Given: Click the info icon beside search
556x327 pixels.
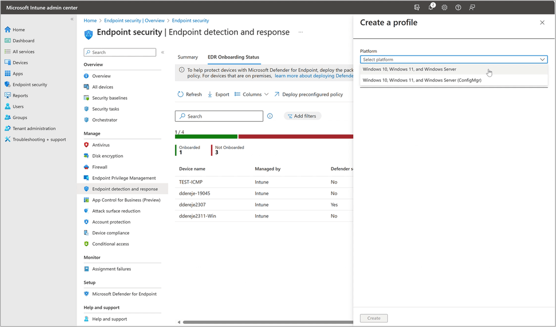Looking at the screenshot, I should 270,116.
